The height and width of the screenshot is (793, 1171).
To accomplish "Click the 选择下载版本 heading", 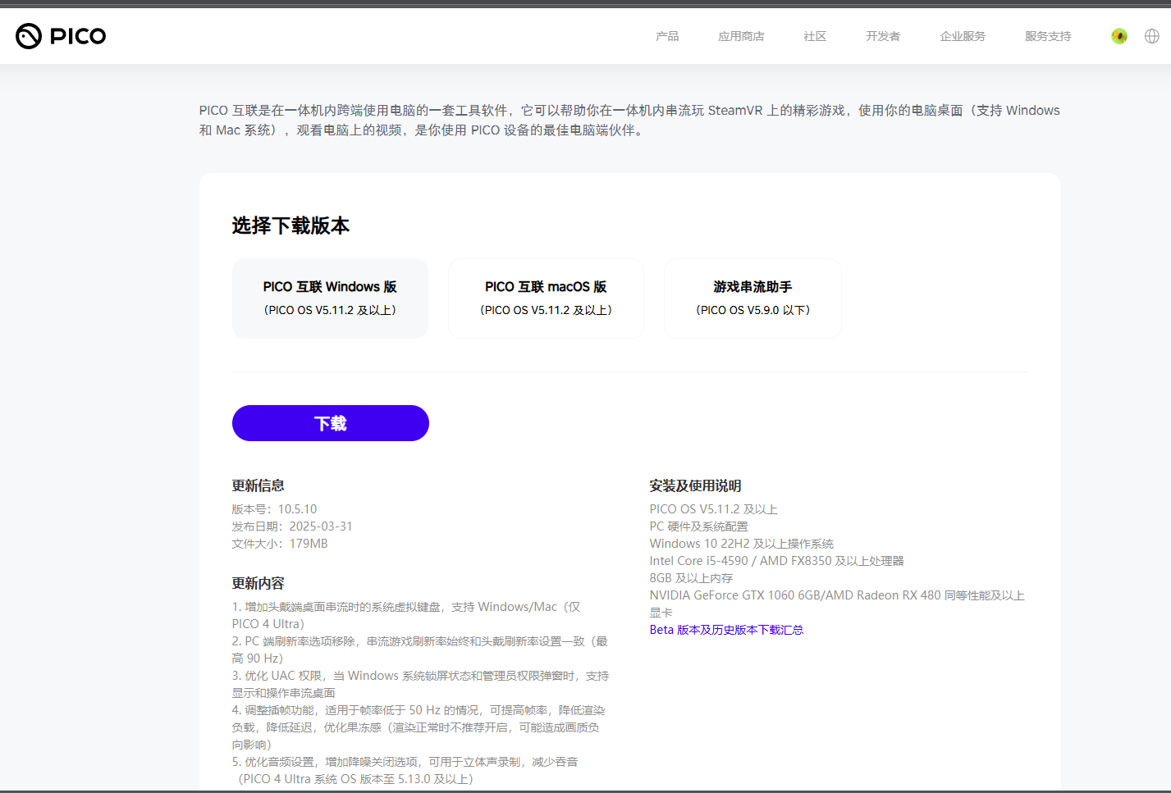I will click(290, 226).
